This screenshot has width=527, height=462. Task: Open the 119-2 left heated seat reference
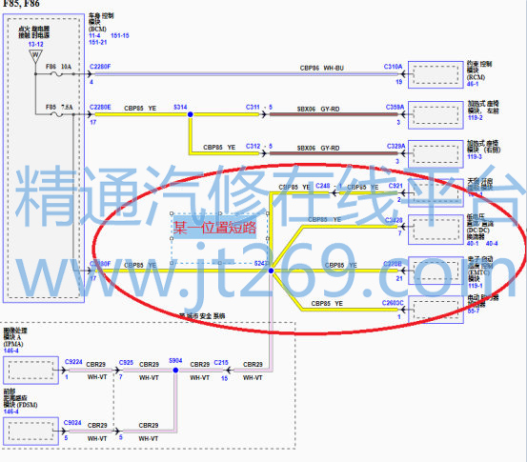click(x=476, y=117)
